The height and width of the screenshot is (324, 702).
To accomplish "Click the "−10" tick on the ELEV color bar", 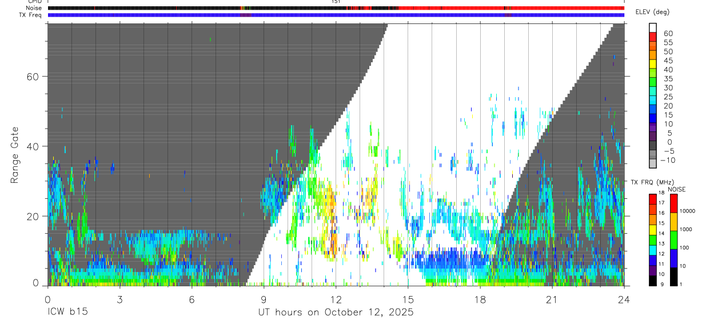I will [668, 160].
